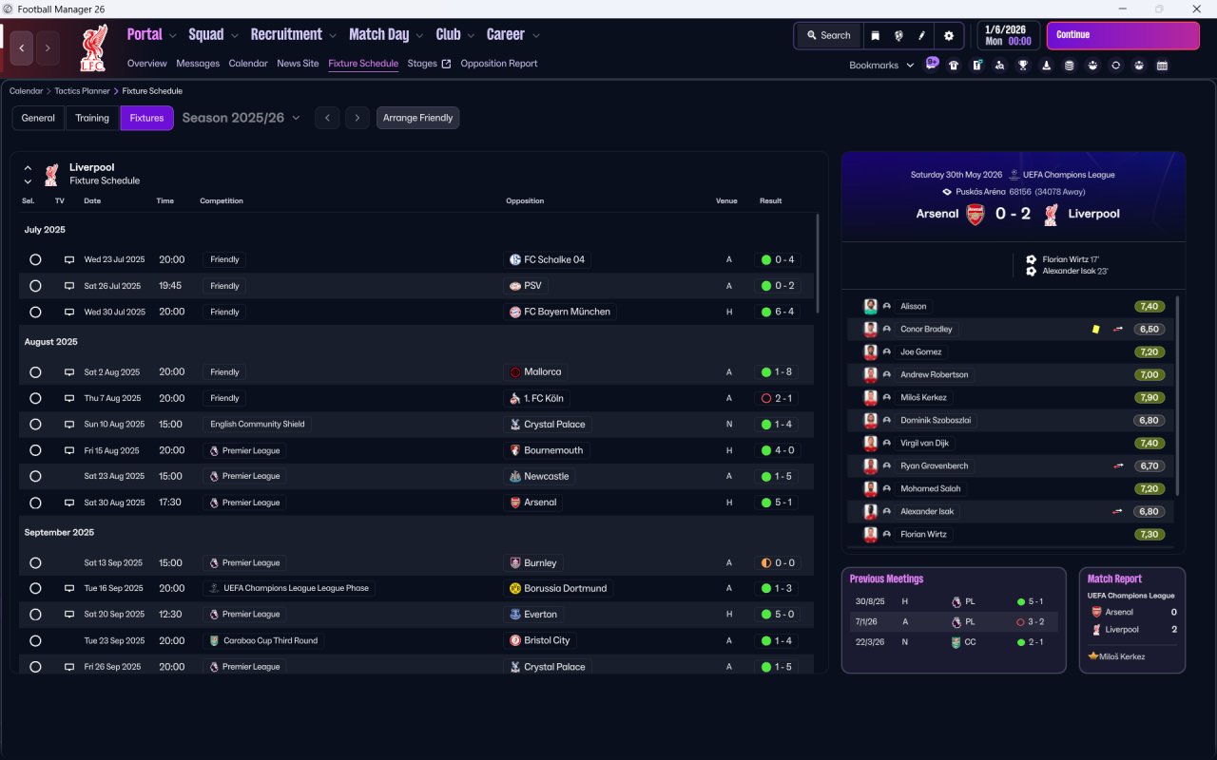The height and width of the screenshot is (760, 1217).
Task: Open the trophy icon in the bookmarks bar
Action: (1023, 66)
